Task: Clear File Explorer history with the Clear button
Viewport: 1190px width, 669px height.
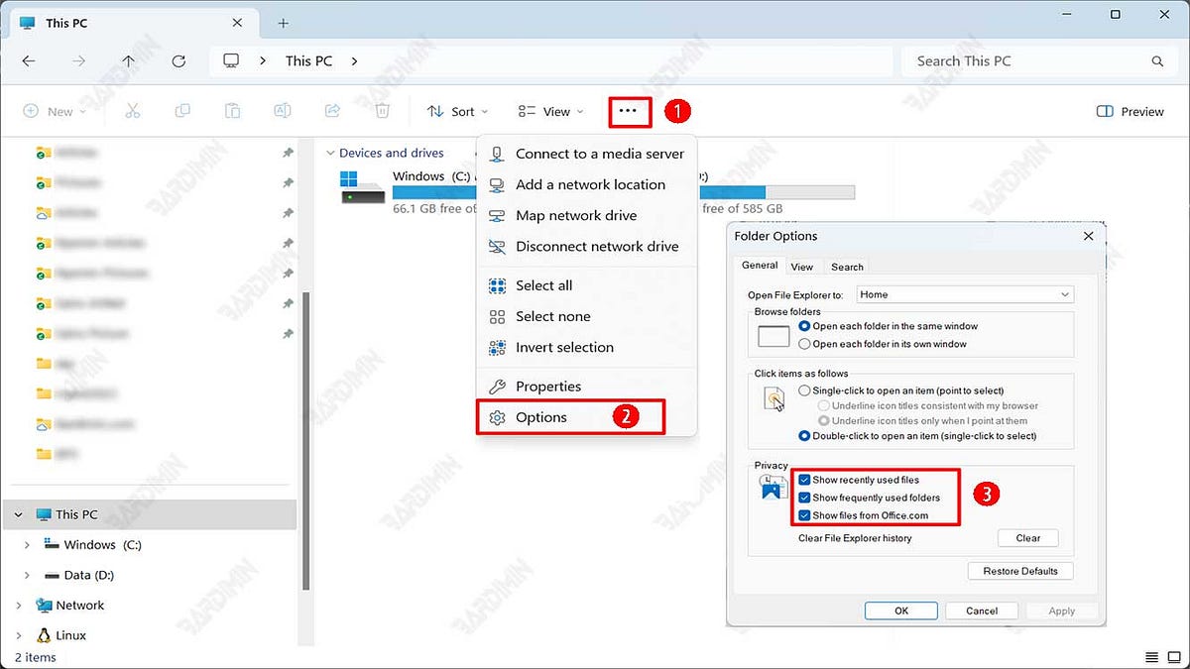Action: (x=1027, y=537)
